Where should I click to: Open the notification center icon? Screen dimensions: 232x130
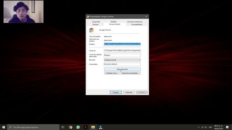pyautogui.click(x=227, y=127)
